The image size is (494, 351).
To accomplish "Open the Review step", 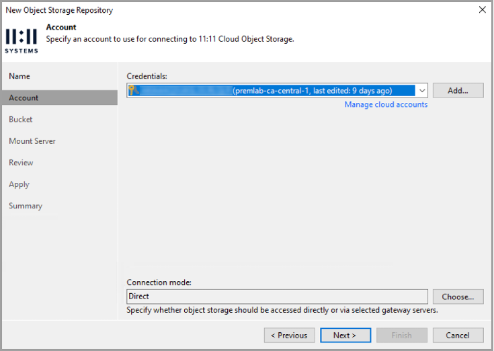I will [x=21, y=163].
